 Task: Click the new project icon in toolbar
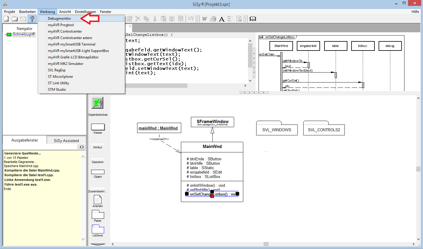(6, 19)
